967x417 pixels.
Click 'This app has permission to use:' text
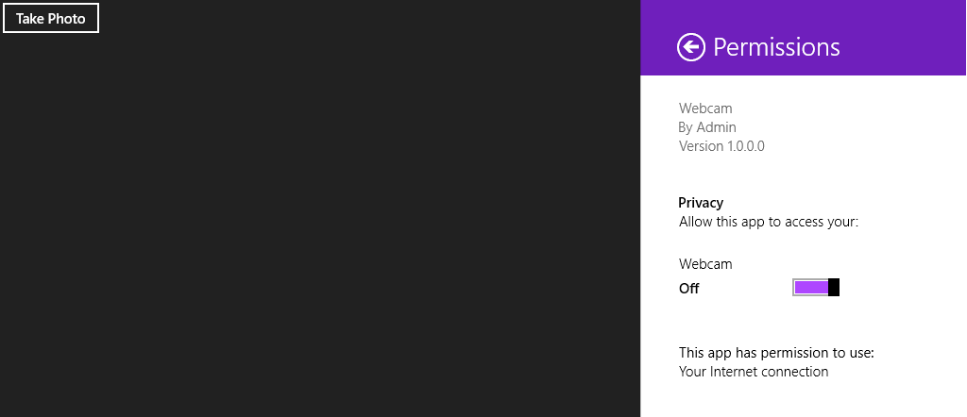776,353
